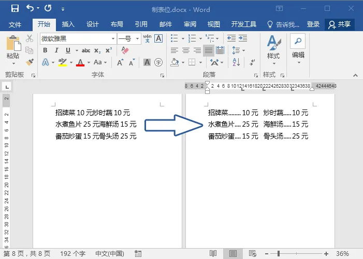Align text right

coord(197,50)
